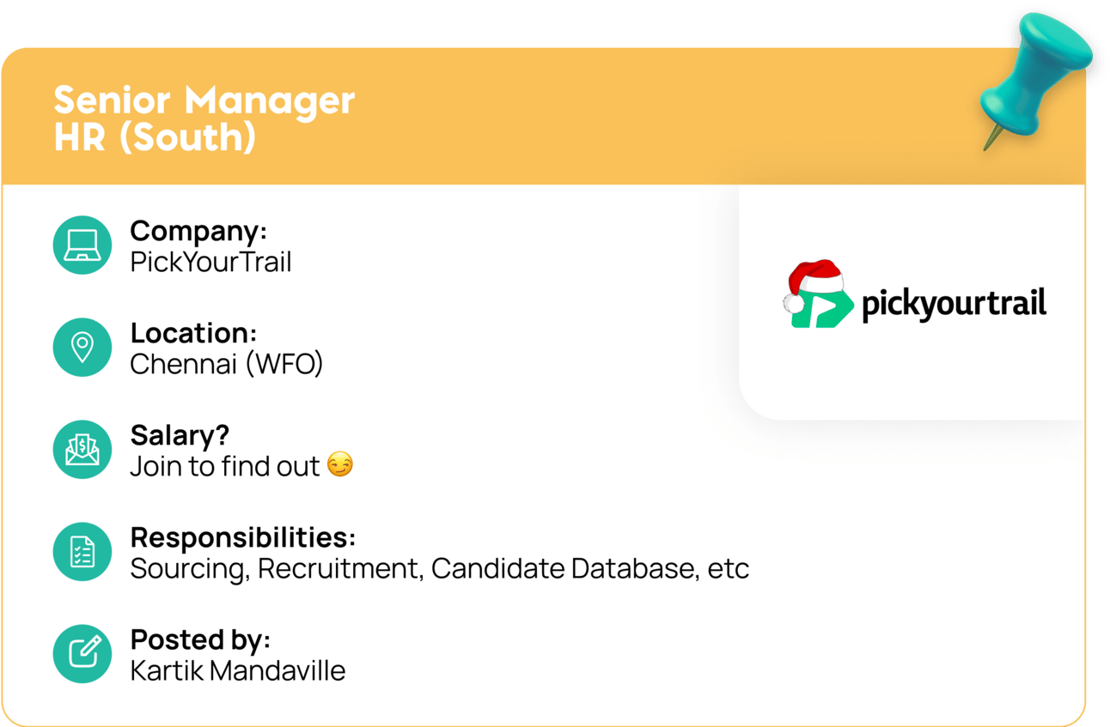Click the Senior Manager HR (South) title

204,118
